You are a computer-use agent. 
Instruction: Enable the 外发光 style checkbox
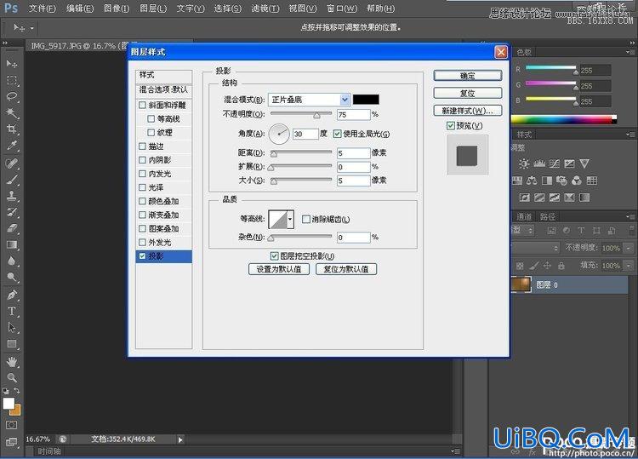click(x=142, y=243)
